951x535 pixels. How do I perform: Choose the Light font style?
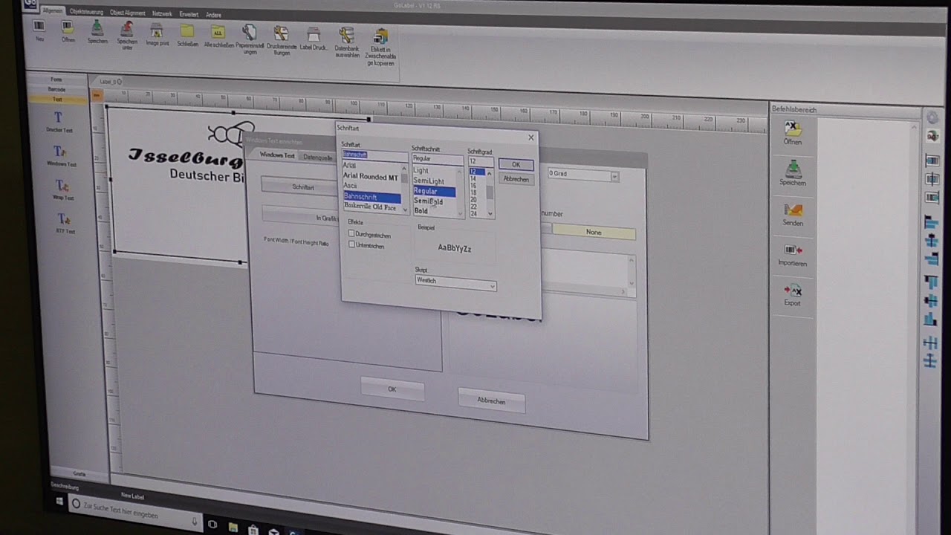421,171
